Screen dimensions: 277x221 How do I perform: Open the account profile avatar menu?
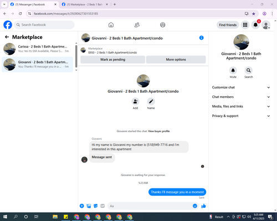point(266,25)
